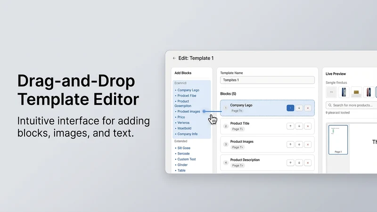Click Search for more products field
Screen dimensions: 377x212
coord(352,105)
